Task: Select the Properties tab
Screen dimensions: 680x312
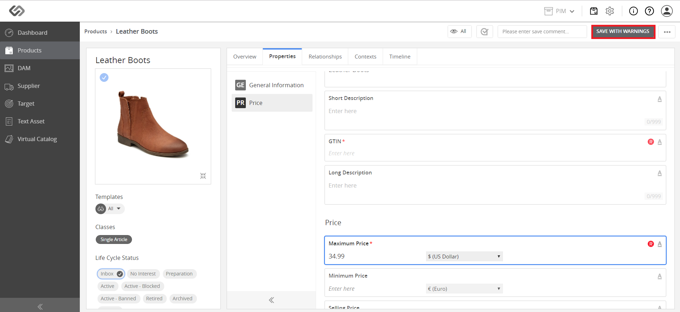Action: click(x=282, y=56)
